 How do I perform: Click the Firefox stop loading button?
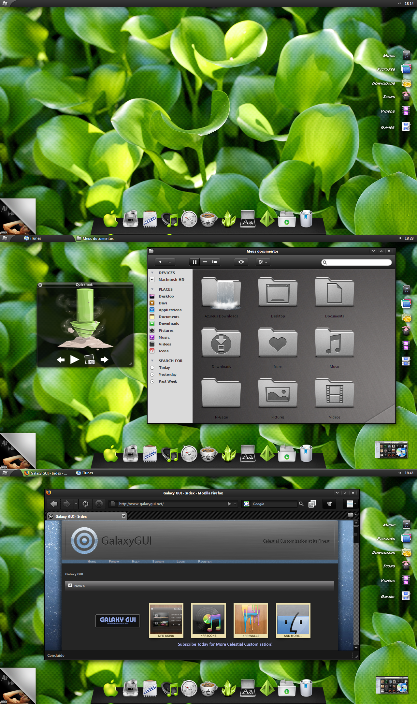pyautogui.click(x=99, y=504)
